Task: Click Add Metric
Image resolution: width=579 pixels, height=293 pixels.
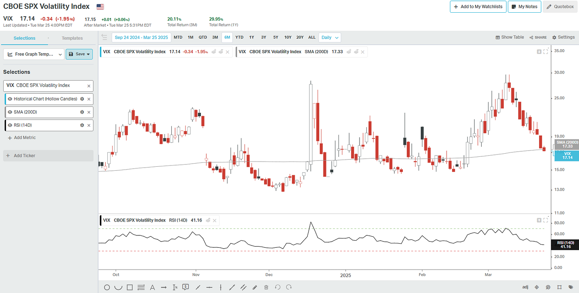Action: [x=21, y=138]
